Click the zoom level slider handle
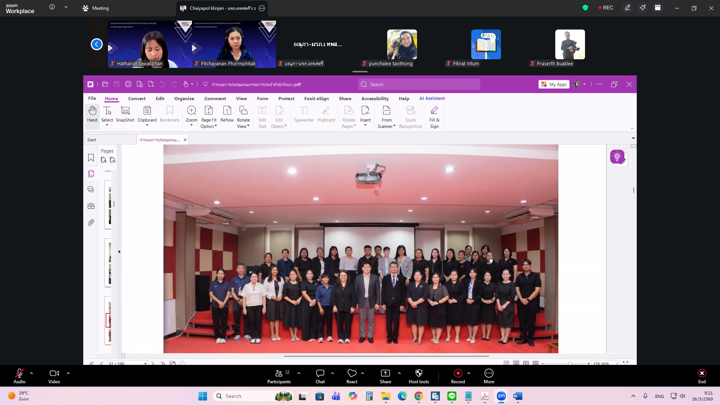 click(x=570, y=363)
